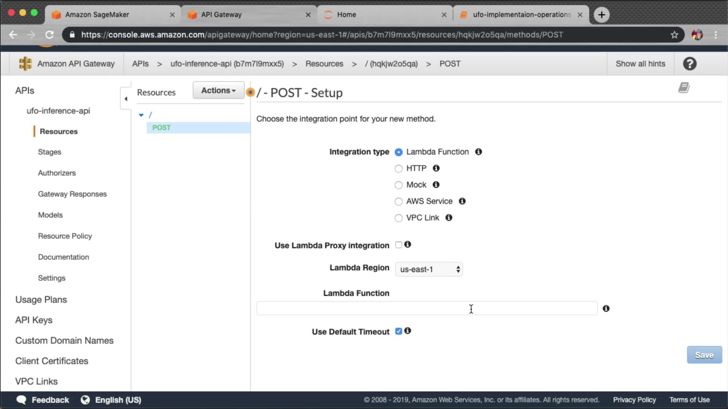
Task: Uncheck Use Default Timeout checkbox
Action: click(399, 331)
